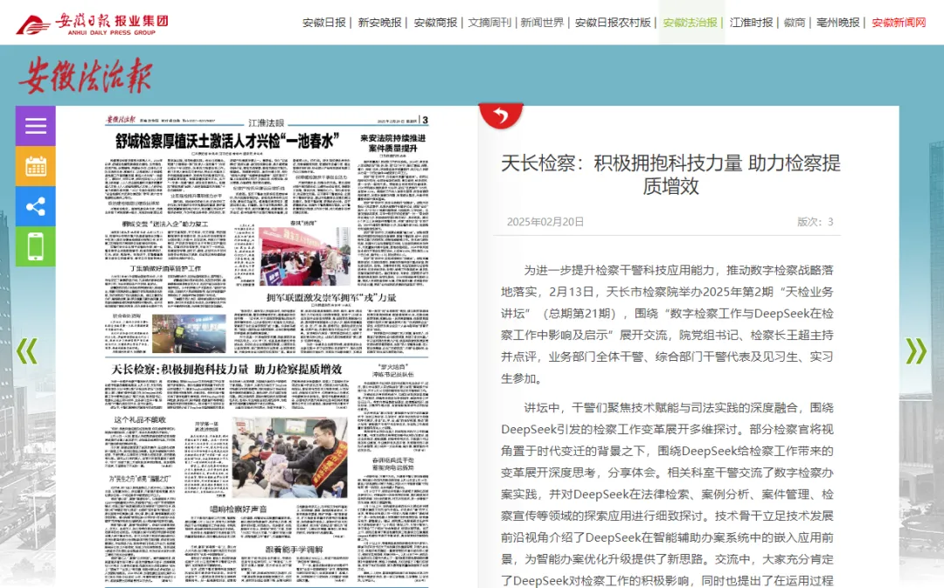Click the classroom photo with man in sash
Screen dimensions: 944x588
[289, 458]
